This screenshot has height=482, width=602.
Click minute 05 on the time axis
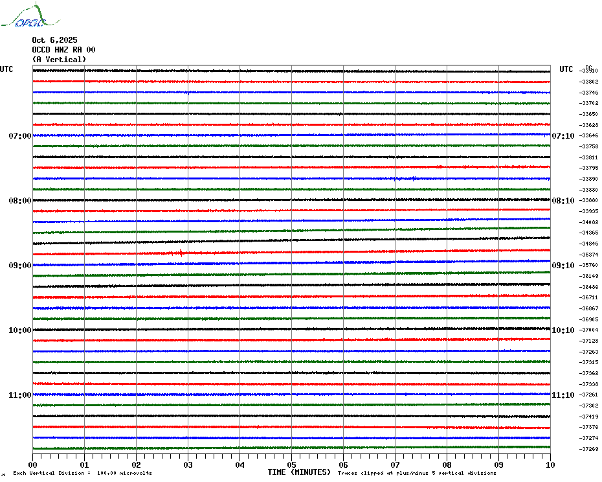tap(291, 465)
